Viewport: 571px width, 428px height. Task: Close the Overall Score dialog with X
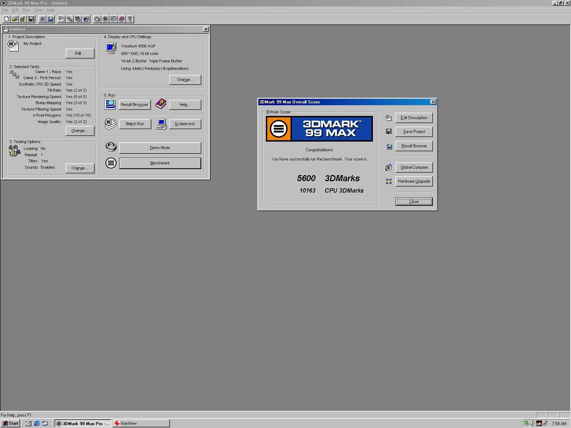[433, 102]
